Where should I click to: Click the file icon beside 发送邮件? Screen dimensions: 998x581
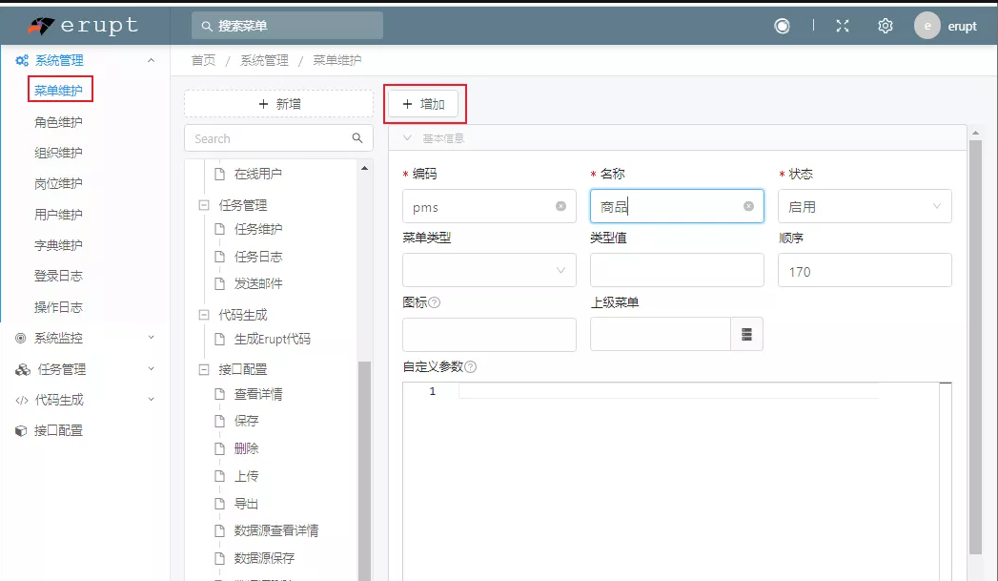(219, 284)
